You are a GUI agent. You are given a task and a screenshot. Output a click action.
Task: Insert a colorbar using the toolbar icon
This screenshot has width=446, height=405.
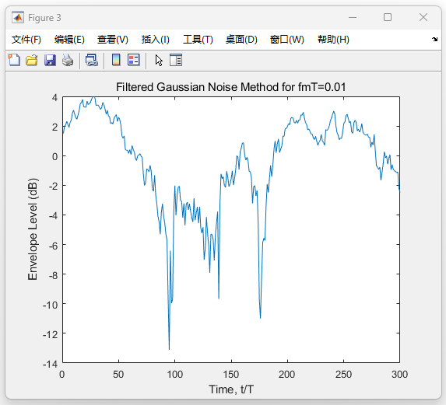click(116, 60)
